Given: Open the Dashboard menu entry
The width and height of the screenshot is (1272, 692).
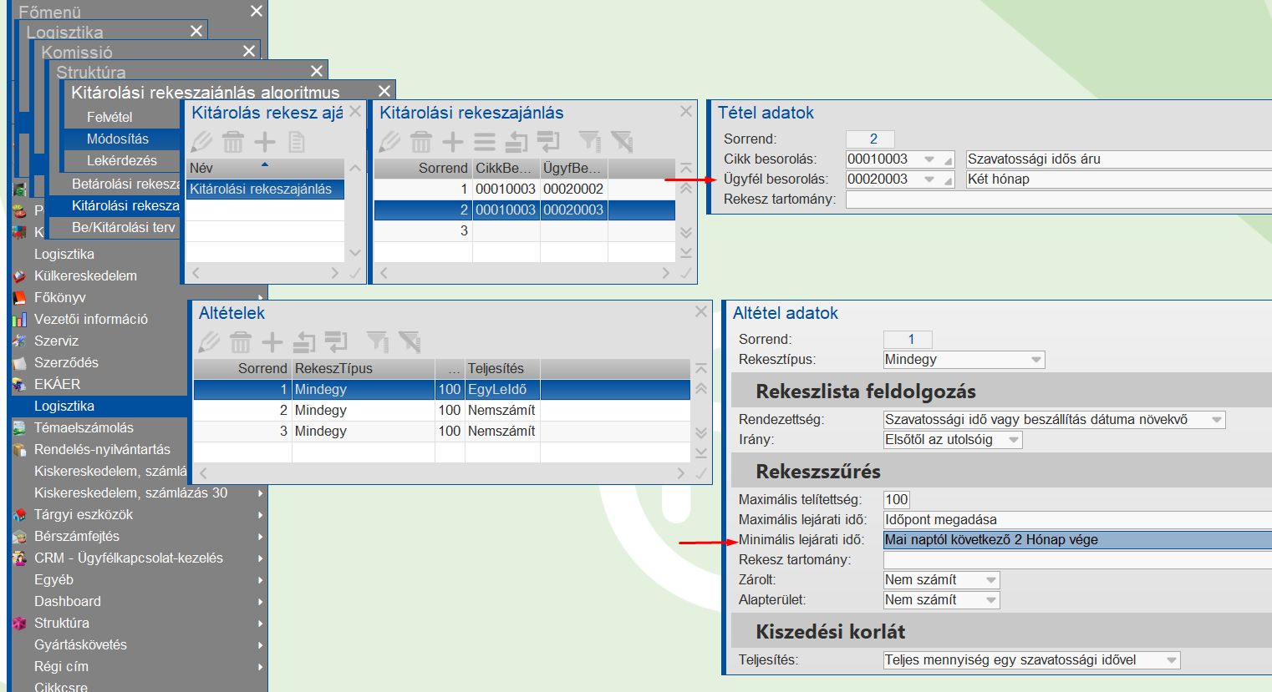Looking at the screenshot, I should point(68,602).
